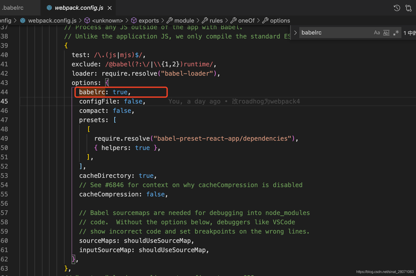The height and width of the screenshot is (276, 416).
Task: Switch to the .babelrc tab
Action: (x=13, y=8)
